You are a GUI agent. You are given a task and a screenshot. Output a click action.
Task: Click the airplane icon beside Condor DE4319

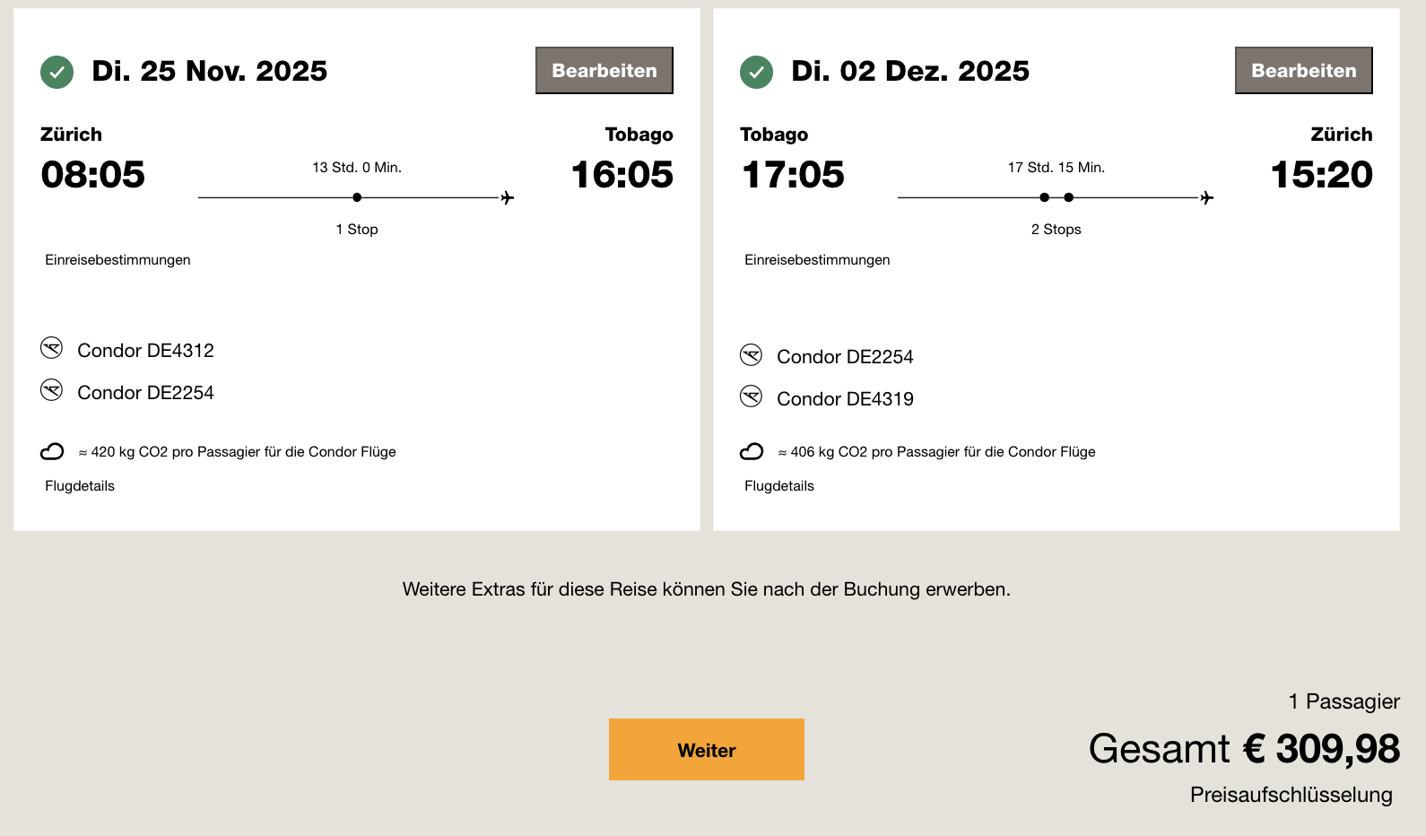coord(752,396)
